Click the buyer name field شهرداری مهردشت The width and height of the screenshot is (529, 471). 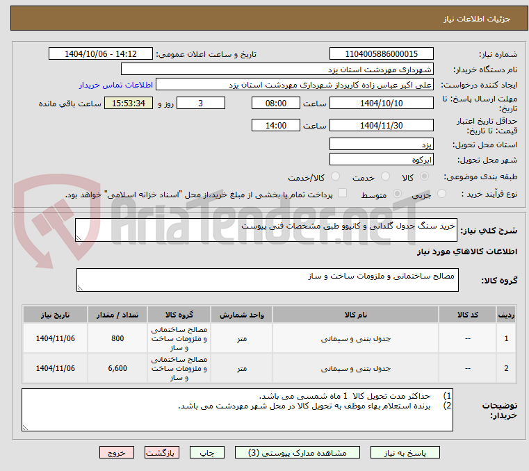(277, 69)
